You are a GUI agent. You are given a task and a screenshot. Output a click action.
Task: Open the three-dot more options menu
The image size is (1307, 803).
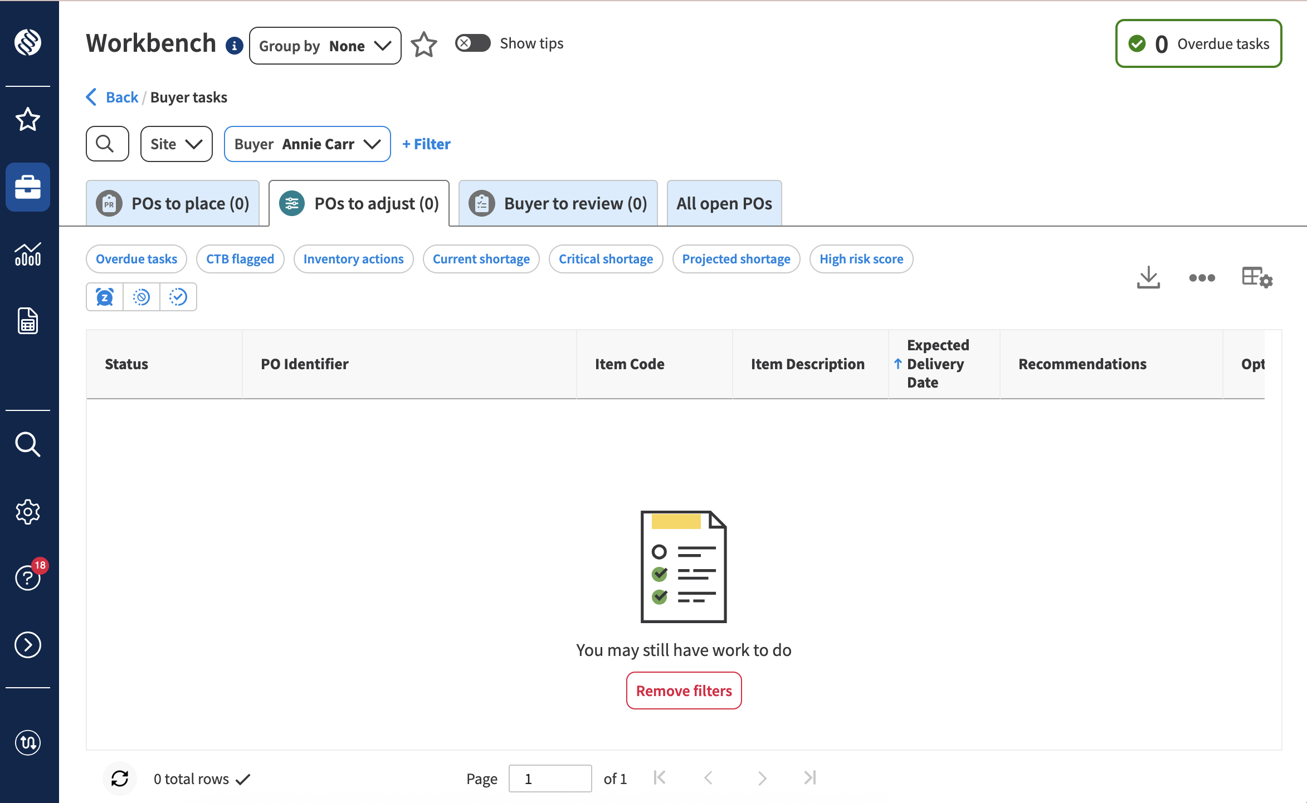coord(1202,277)
